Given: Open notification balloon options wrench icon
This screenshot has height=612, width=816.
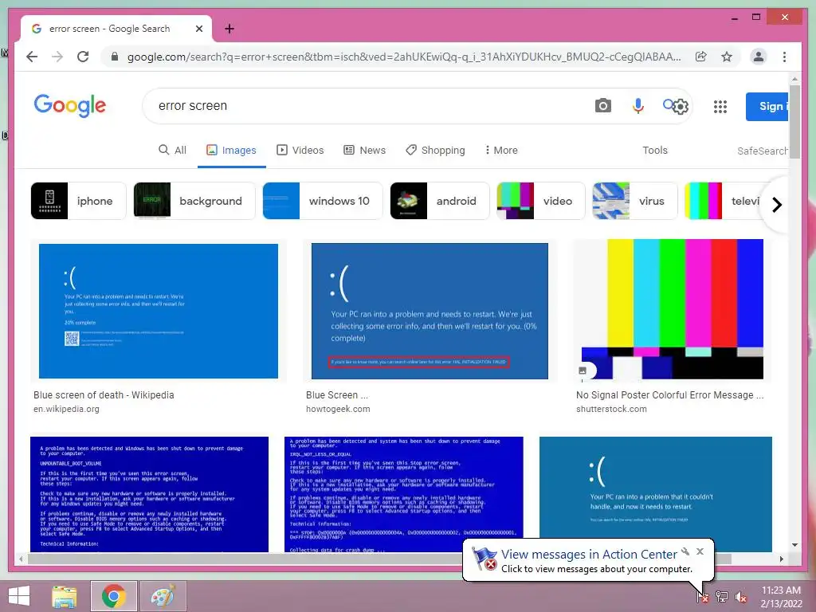Looking at the screenshot, I should [685, 551].
